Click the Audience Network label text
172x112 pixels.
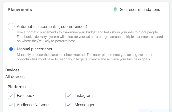coord(33,105)
